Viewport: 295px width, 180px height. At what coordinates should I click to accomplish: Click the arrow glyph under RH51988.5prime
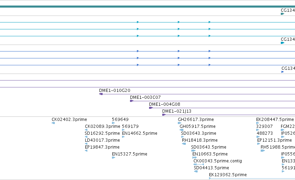click(263, 151)
